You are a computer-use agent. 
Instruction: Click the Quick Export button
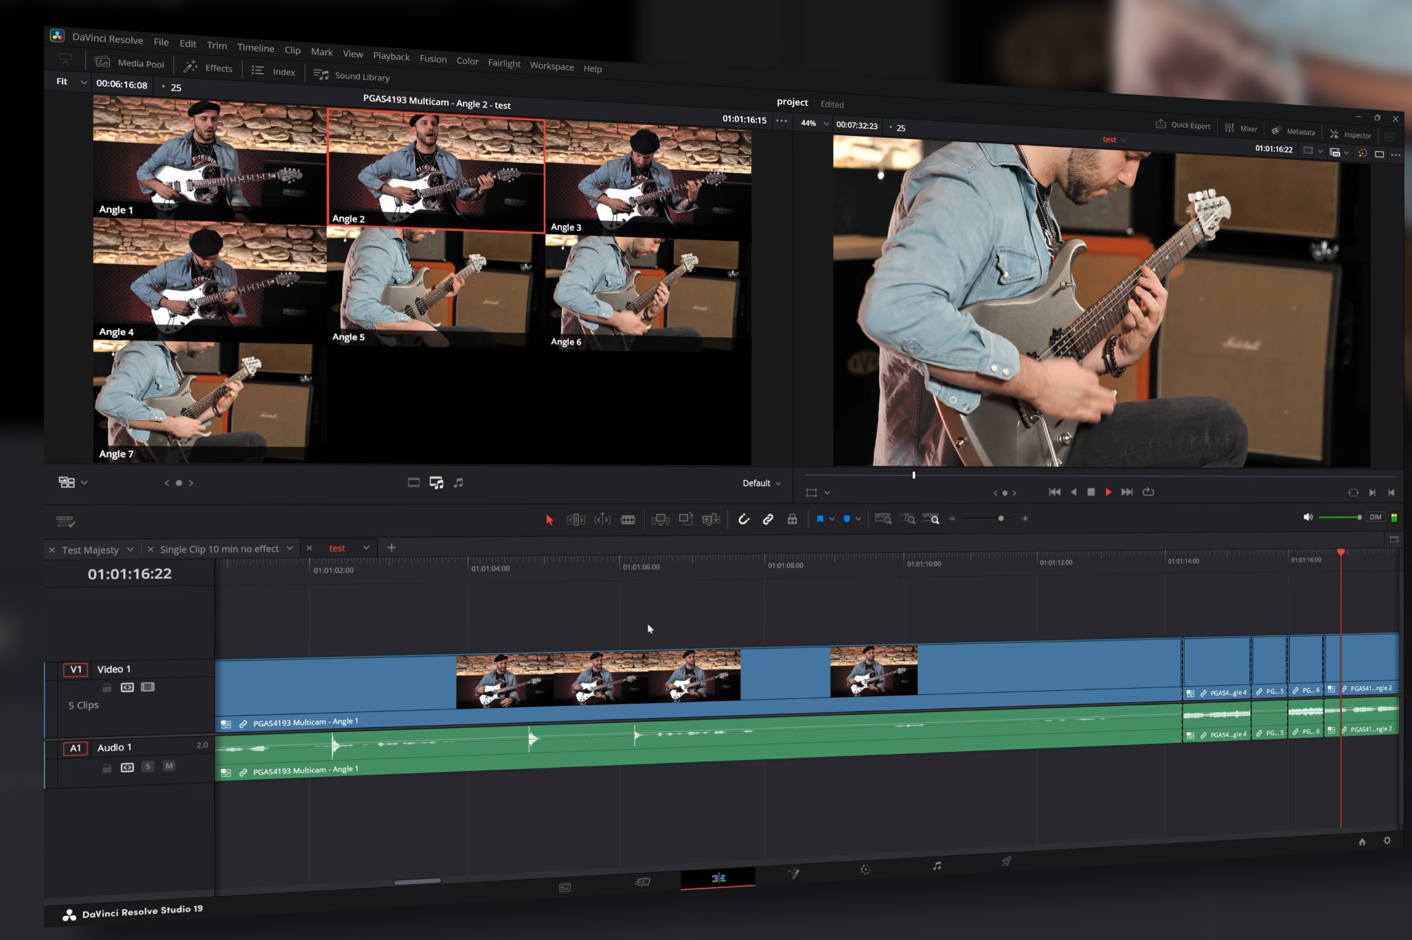pos(1183,125)
